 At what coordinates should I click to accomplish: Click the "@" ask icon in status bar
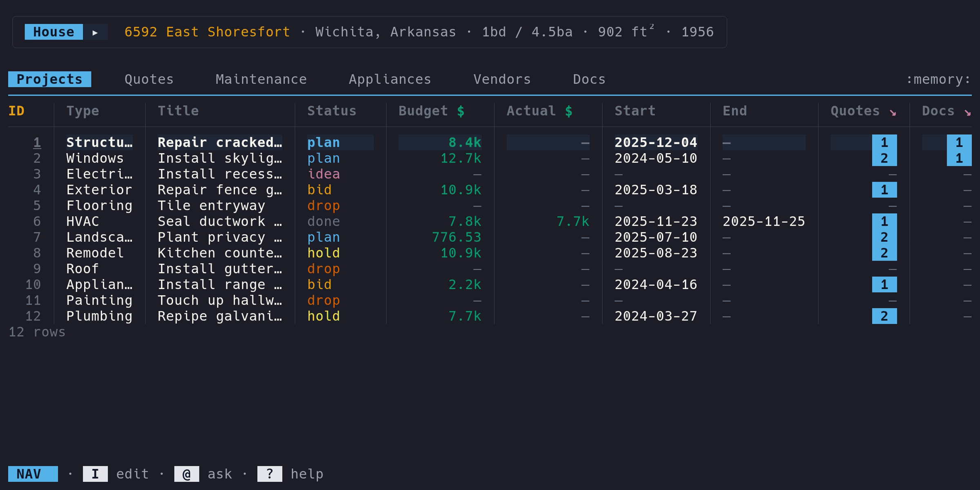187,474
